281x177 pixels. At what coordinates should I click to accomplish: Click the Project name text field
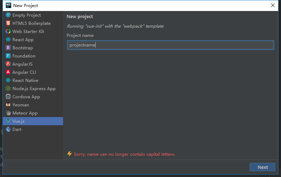[170, 45]
